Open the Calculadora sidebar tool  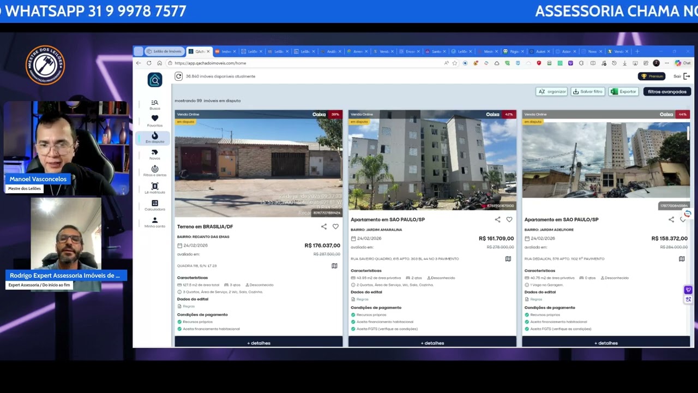[155, 205]
